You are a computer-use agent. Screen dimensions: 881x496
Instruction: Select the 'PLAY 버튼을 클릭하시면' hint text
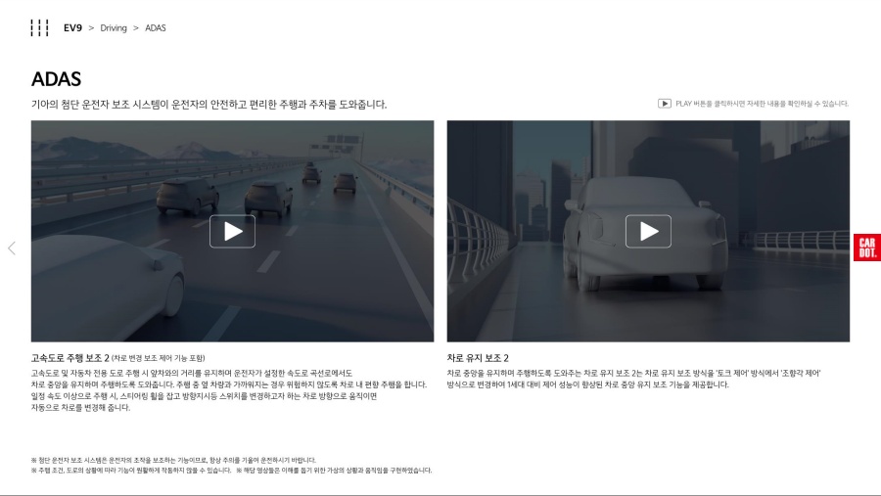762,104
